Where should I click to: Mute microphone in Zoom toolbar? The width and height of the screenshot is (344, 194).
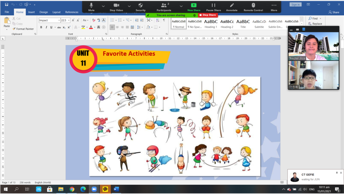tap(91, 7)
